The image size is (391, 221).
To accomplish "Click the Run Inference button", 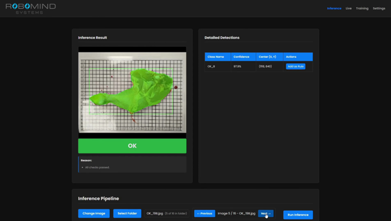I will [298, 215].
